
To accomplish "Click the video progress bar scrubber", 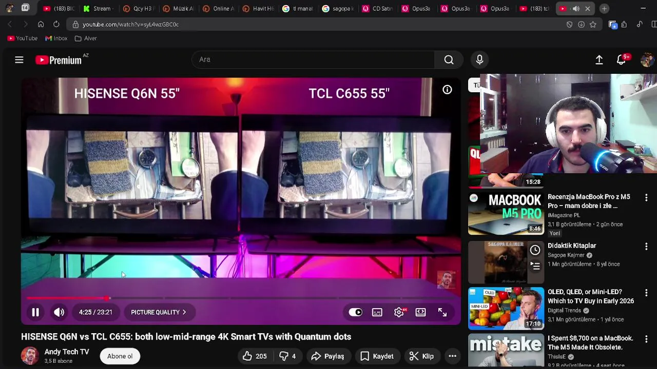I will click(x=107, y=298).
